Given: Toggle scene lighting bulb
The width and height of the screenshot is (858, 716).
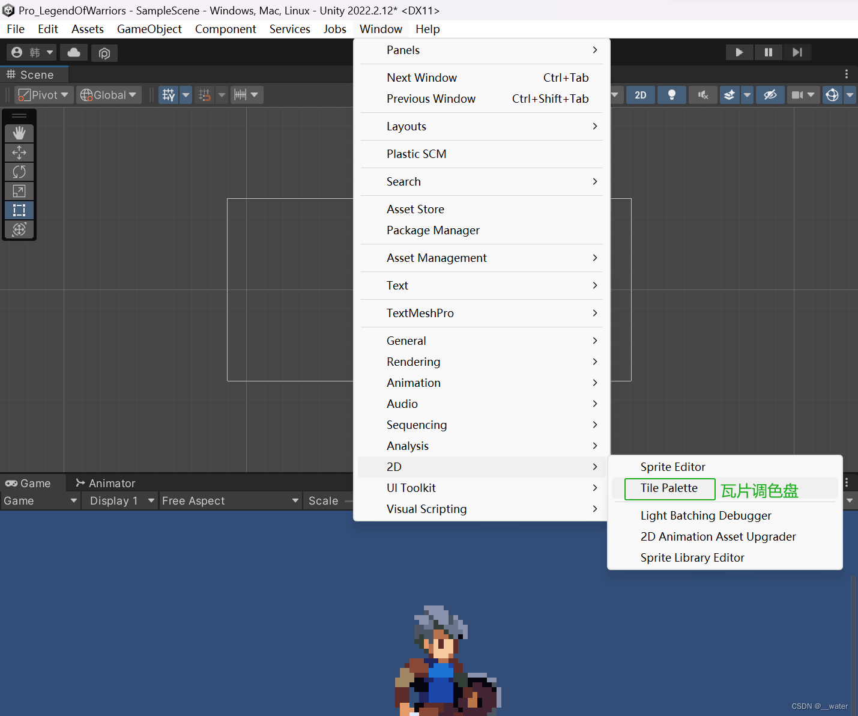Looking at the screenshot, I should [672, 95].
